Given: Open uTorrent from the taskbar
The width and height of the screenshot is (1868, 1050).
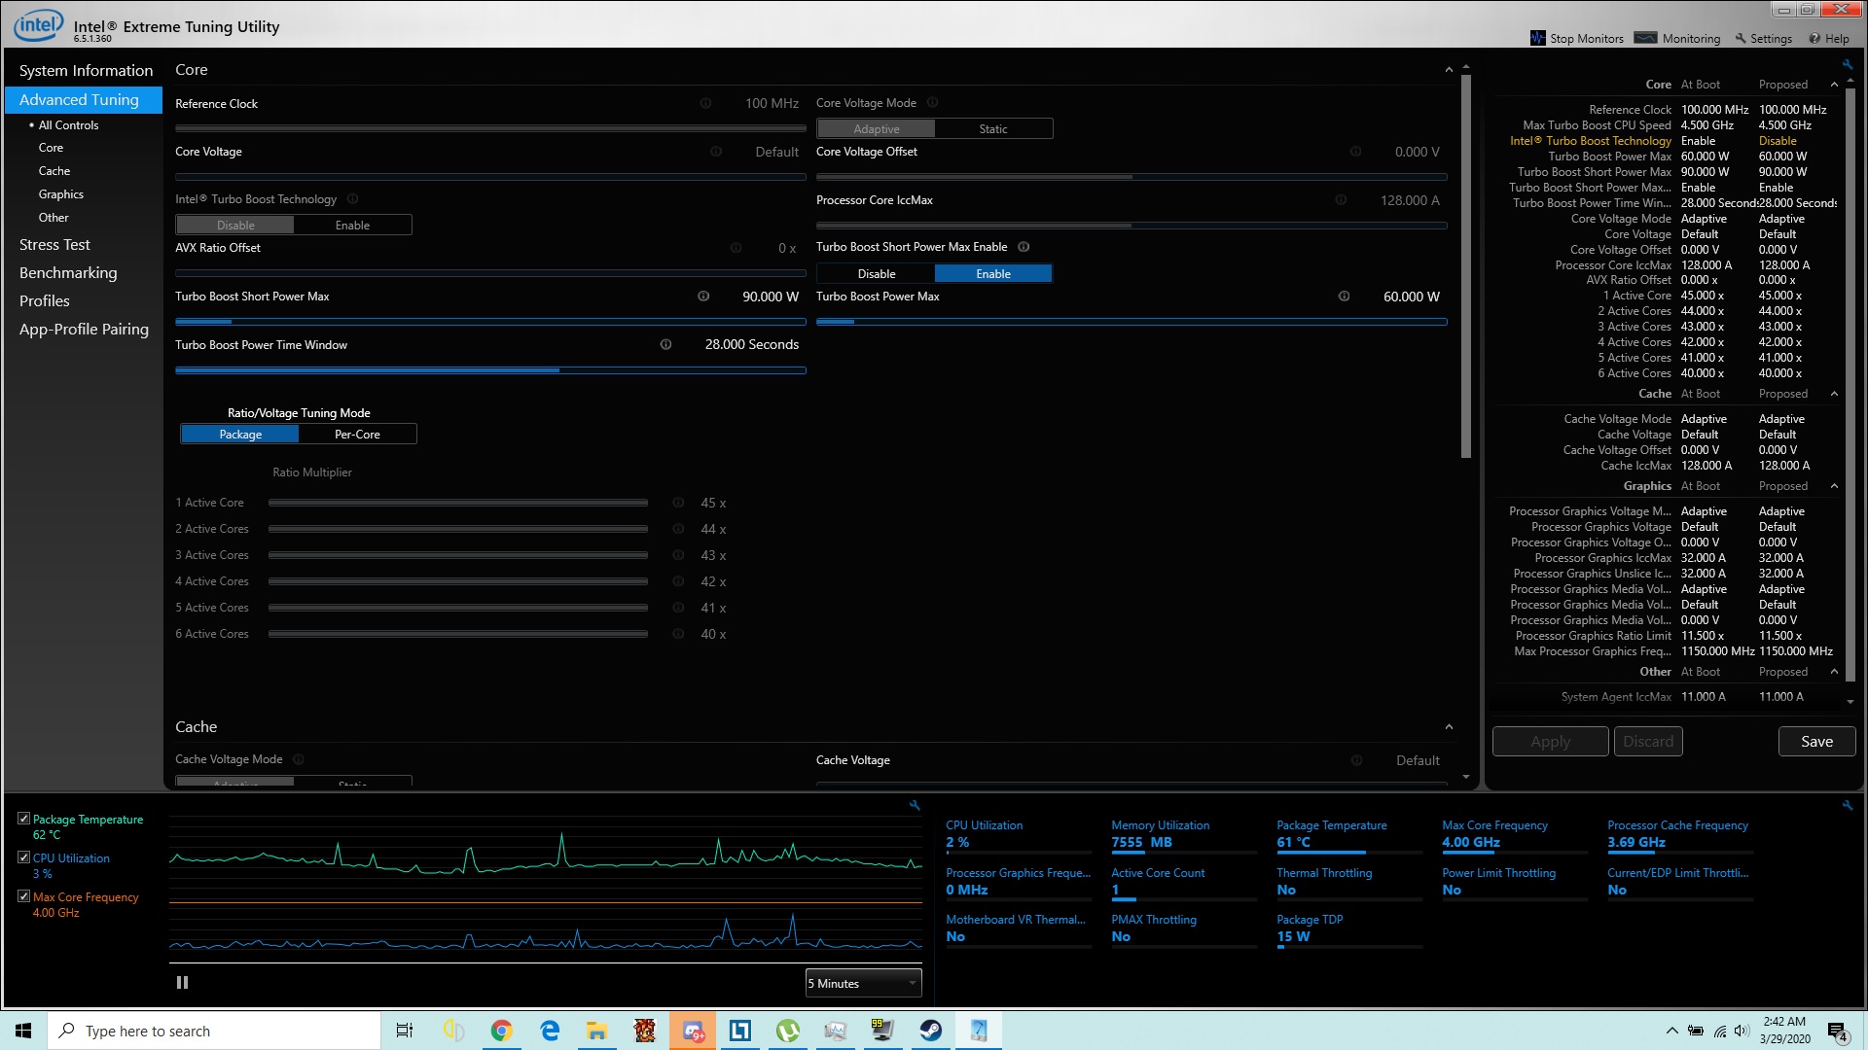Looking at the screenshot, I should pos(788,1031).
